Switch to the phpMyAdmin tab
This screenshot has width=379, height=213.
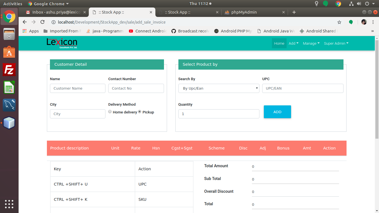point(244,12)
